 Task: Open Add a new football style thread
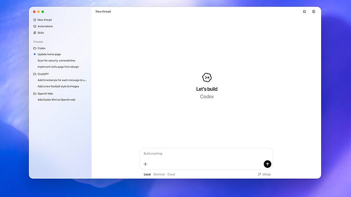58,86
